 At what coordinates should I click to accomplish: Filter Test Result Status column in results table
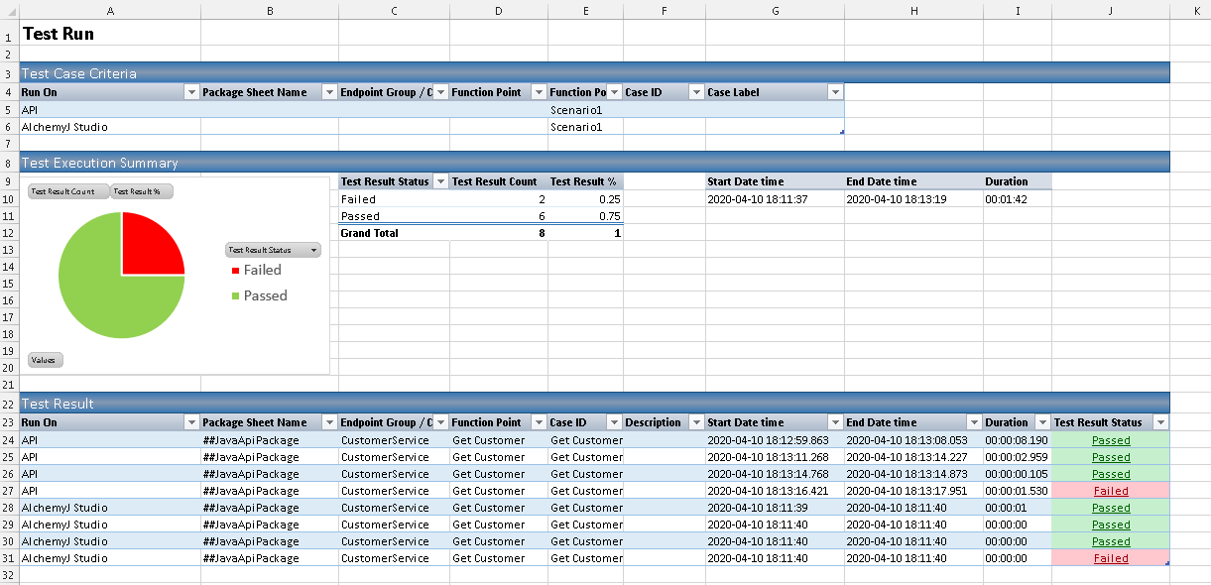[1160, 422]
